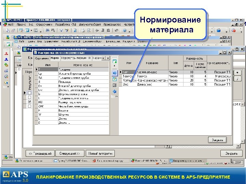Click the blue globe help icon in main toolbar

(x=125, y=30)
